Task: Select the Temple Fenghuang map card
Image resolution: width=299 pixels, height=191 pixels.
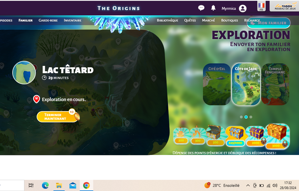Action: tap(275, 84)
